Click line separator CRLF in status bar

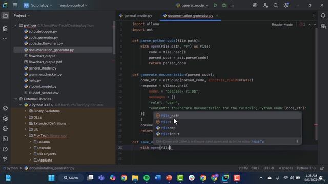pos(255,168)
